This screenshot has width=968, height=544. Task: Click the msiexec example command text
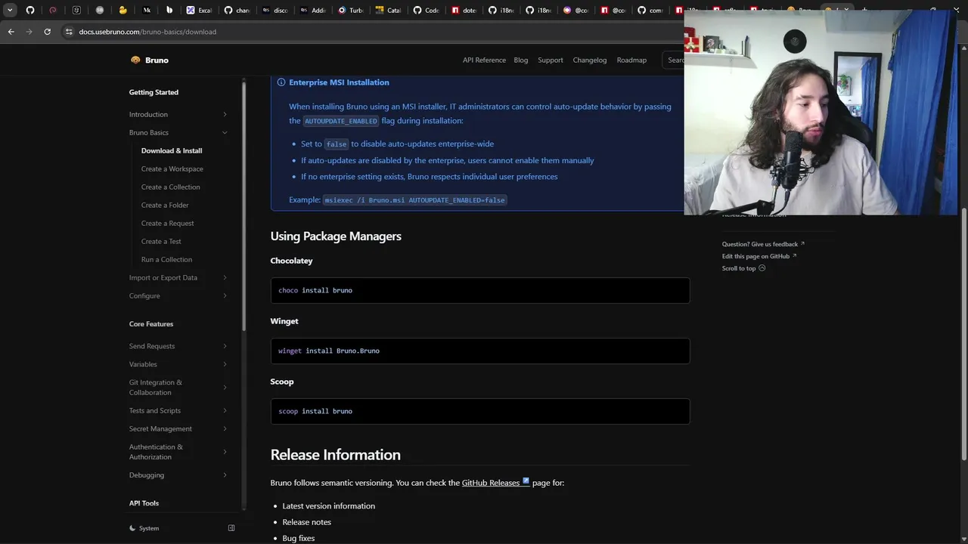(414, 200)
